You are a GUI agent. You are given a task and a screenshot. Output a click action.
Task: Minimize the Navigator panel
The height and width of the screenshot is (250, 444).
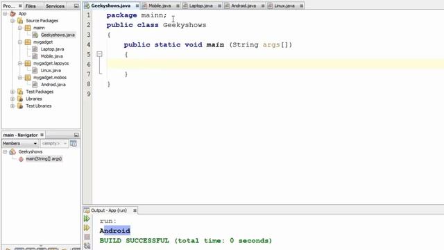[x=76, y=135]
